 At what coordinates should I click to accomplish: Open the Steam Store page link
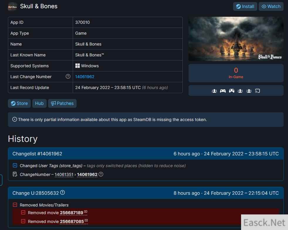pos(19,103)
